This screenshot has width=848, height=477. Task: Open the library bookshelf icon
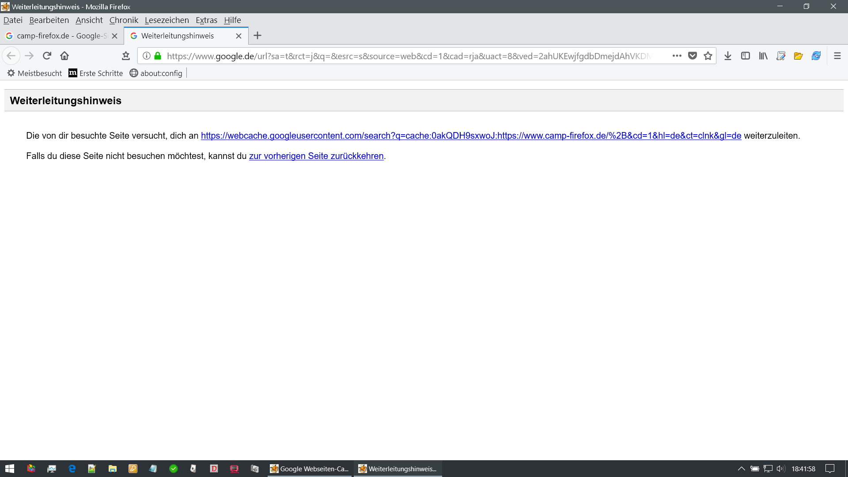(x=763, y=56)
